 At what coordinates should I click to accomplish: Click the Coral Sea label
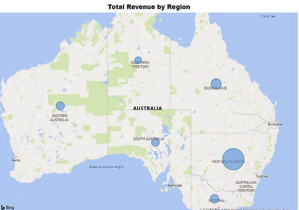click(268, 16)
